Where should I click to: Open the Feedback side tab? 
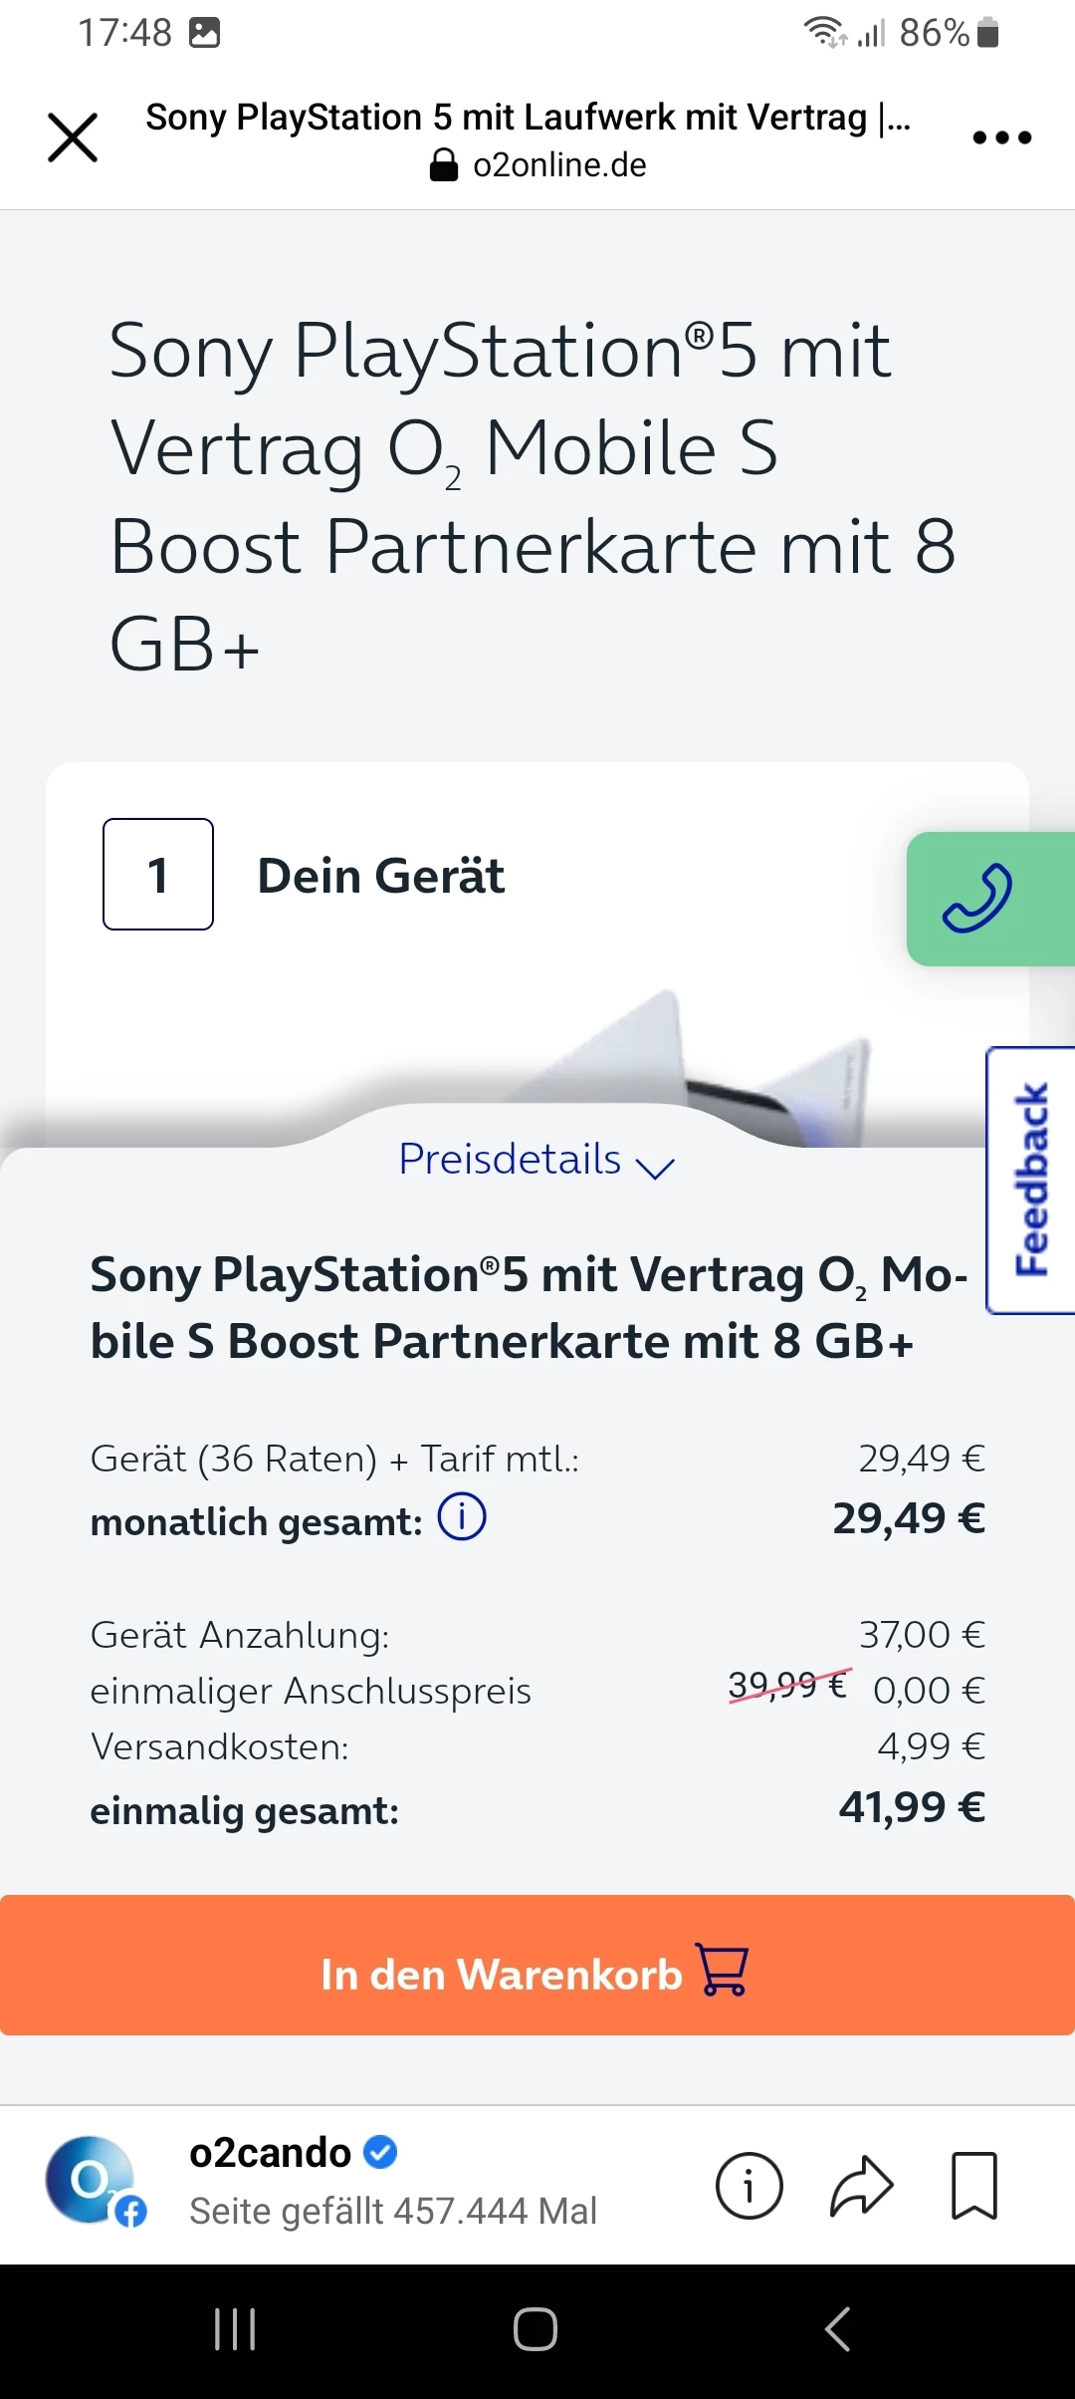click(1031, 1180)
